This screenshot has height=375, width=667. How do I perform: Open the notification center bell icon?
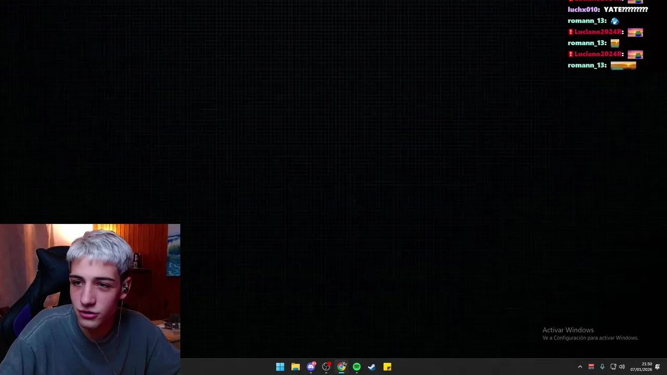click(658, 367)
